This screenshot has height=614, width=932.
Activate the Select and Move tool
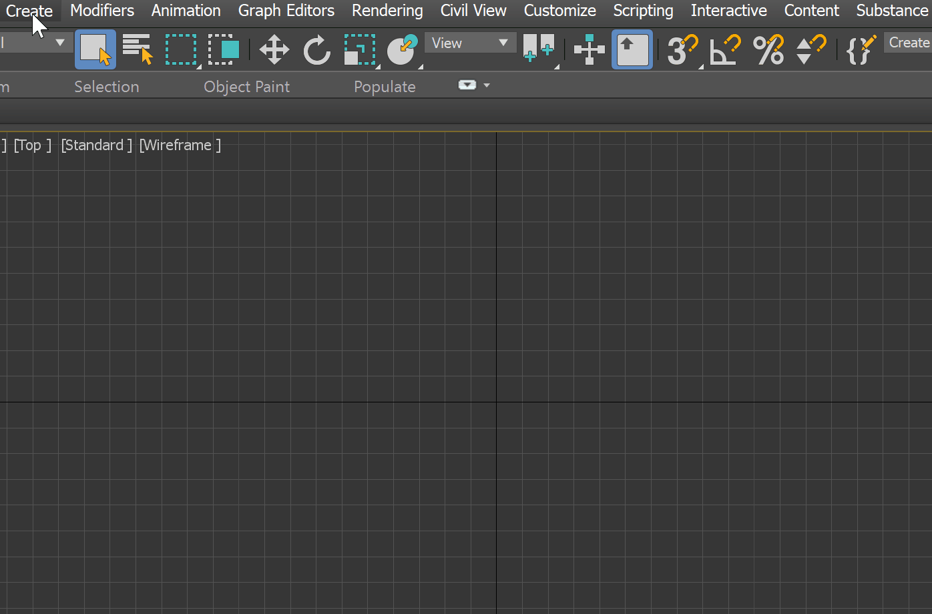(274, 49)
